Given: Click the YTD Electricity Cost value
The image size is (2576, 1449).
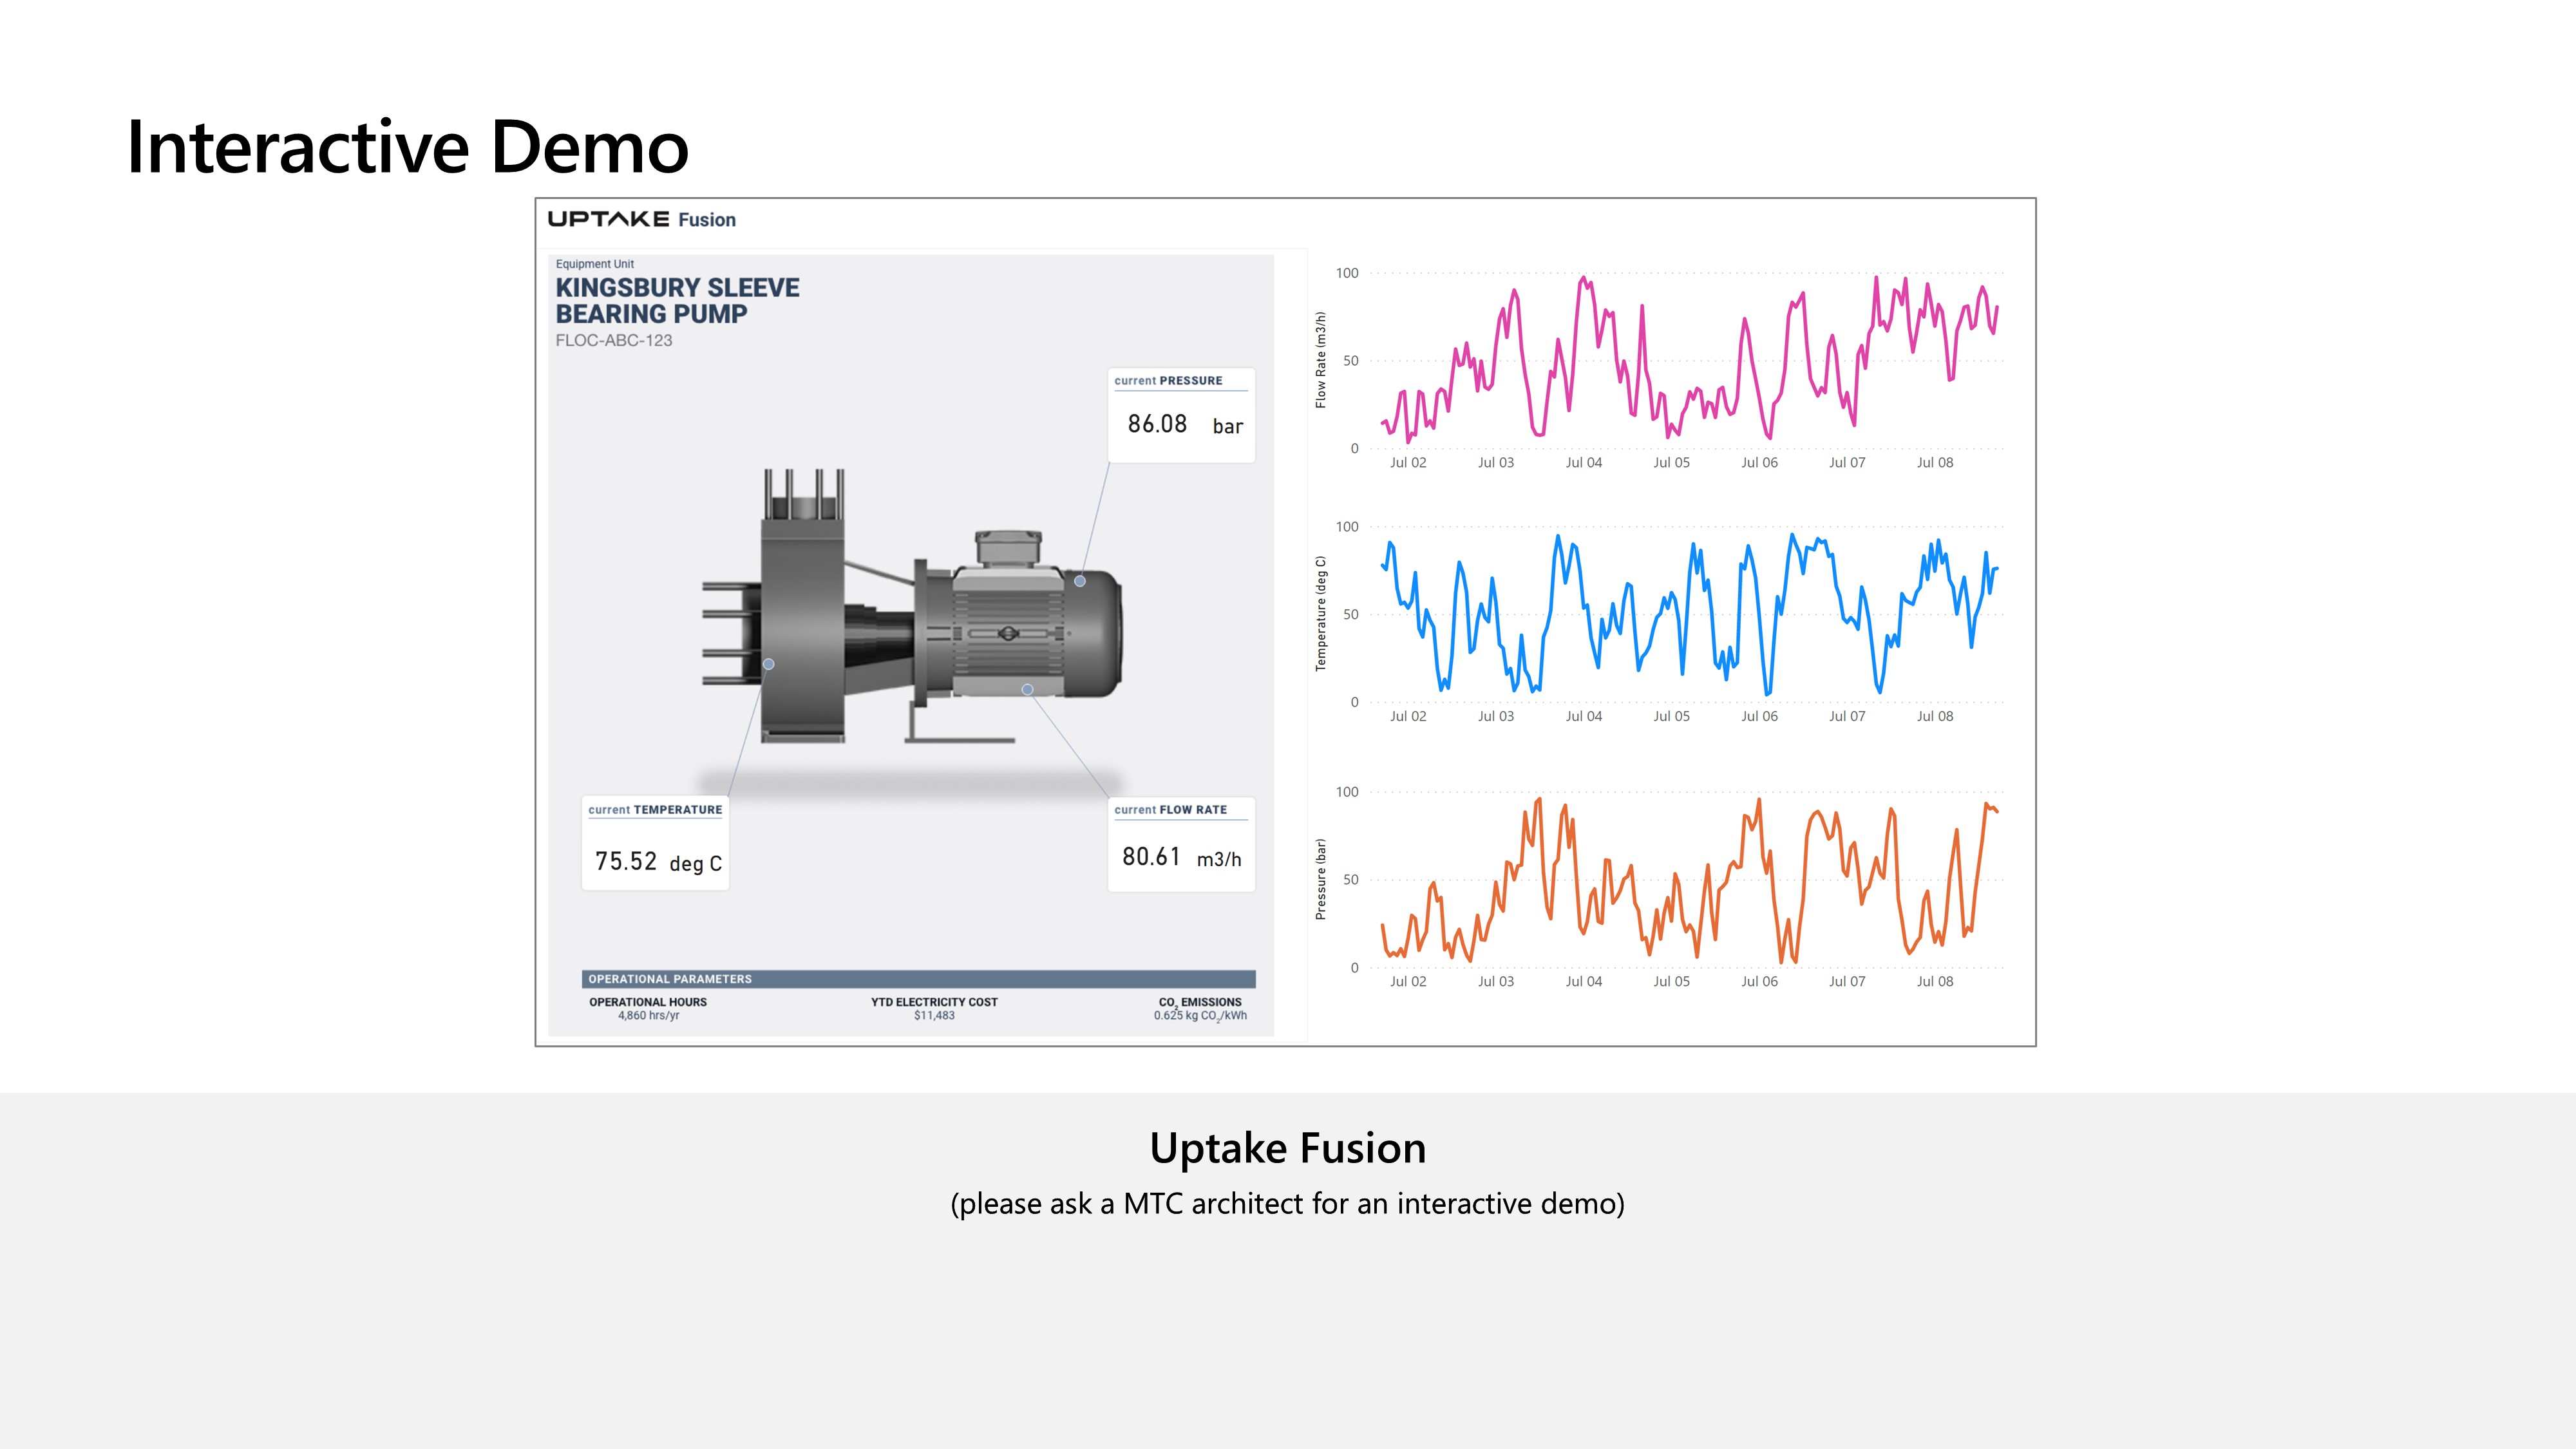Looking at the screenshot, I should [x=934, y=1016].
